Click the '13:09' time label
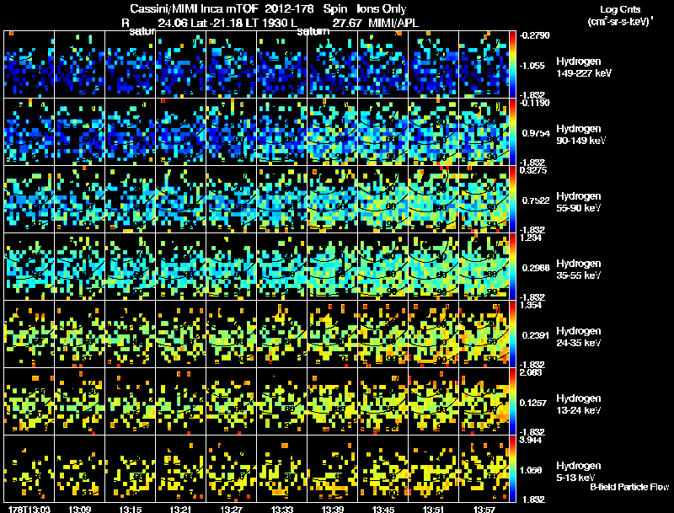Image resolution: width=674 pixels, height=513 pixels. point(79,509)
